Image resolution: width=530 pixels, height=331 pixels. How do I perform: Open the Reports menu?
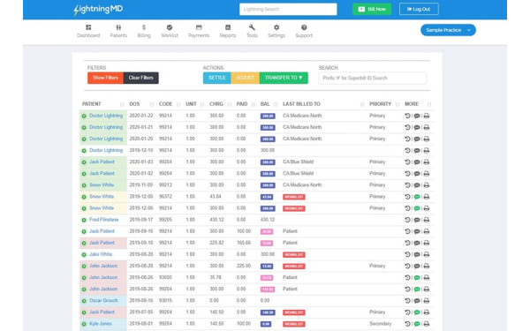(228, 31)
